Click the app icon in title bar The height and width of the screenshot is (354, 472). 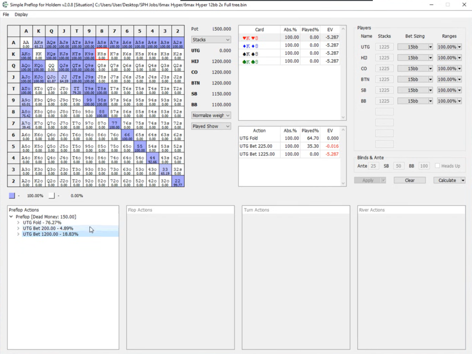pos(5,5)
